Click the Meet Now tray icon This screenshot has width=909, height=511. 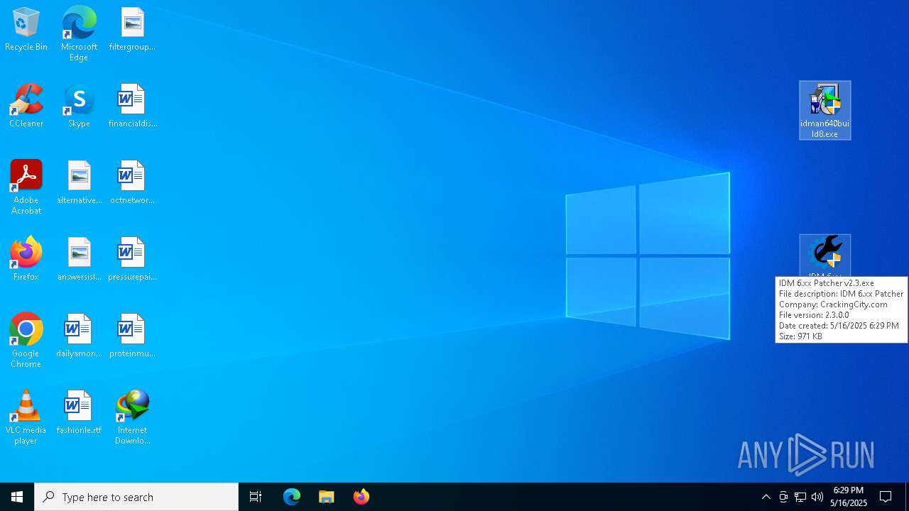783,497
